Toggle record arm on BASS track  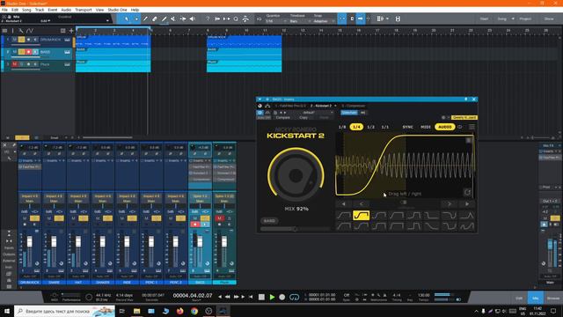[28, 52]
